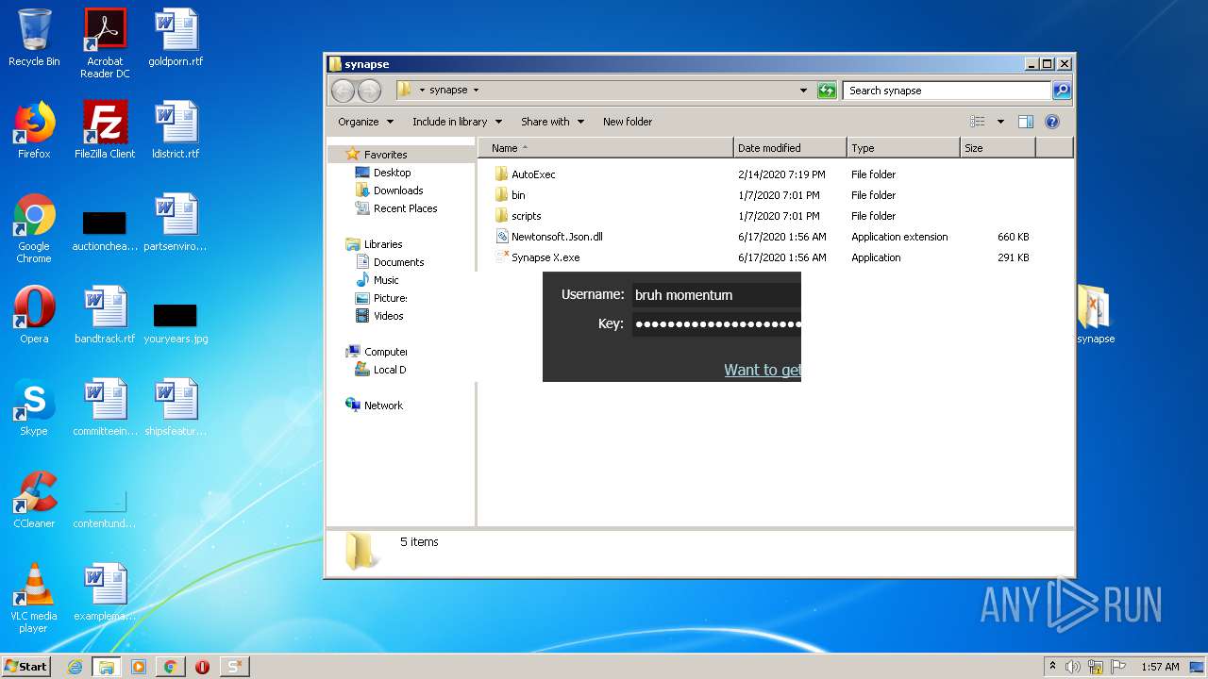Screen dimensions: 1208x679
Task: Open Videos library
Action: tap(378, 316)
